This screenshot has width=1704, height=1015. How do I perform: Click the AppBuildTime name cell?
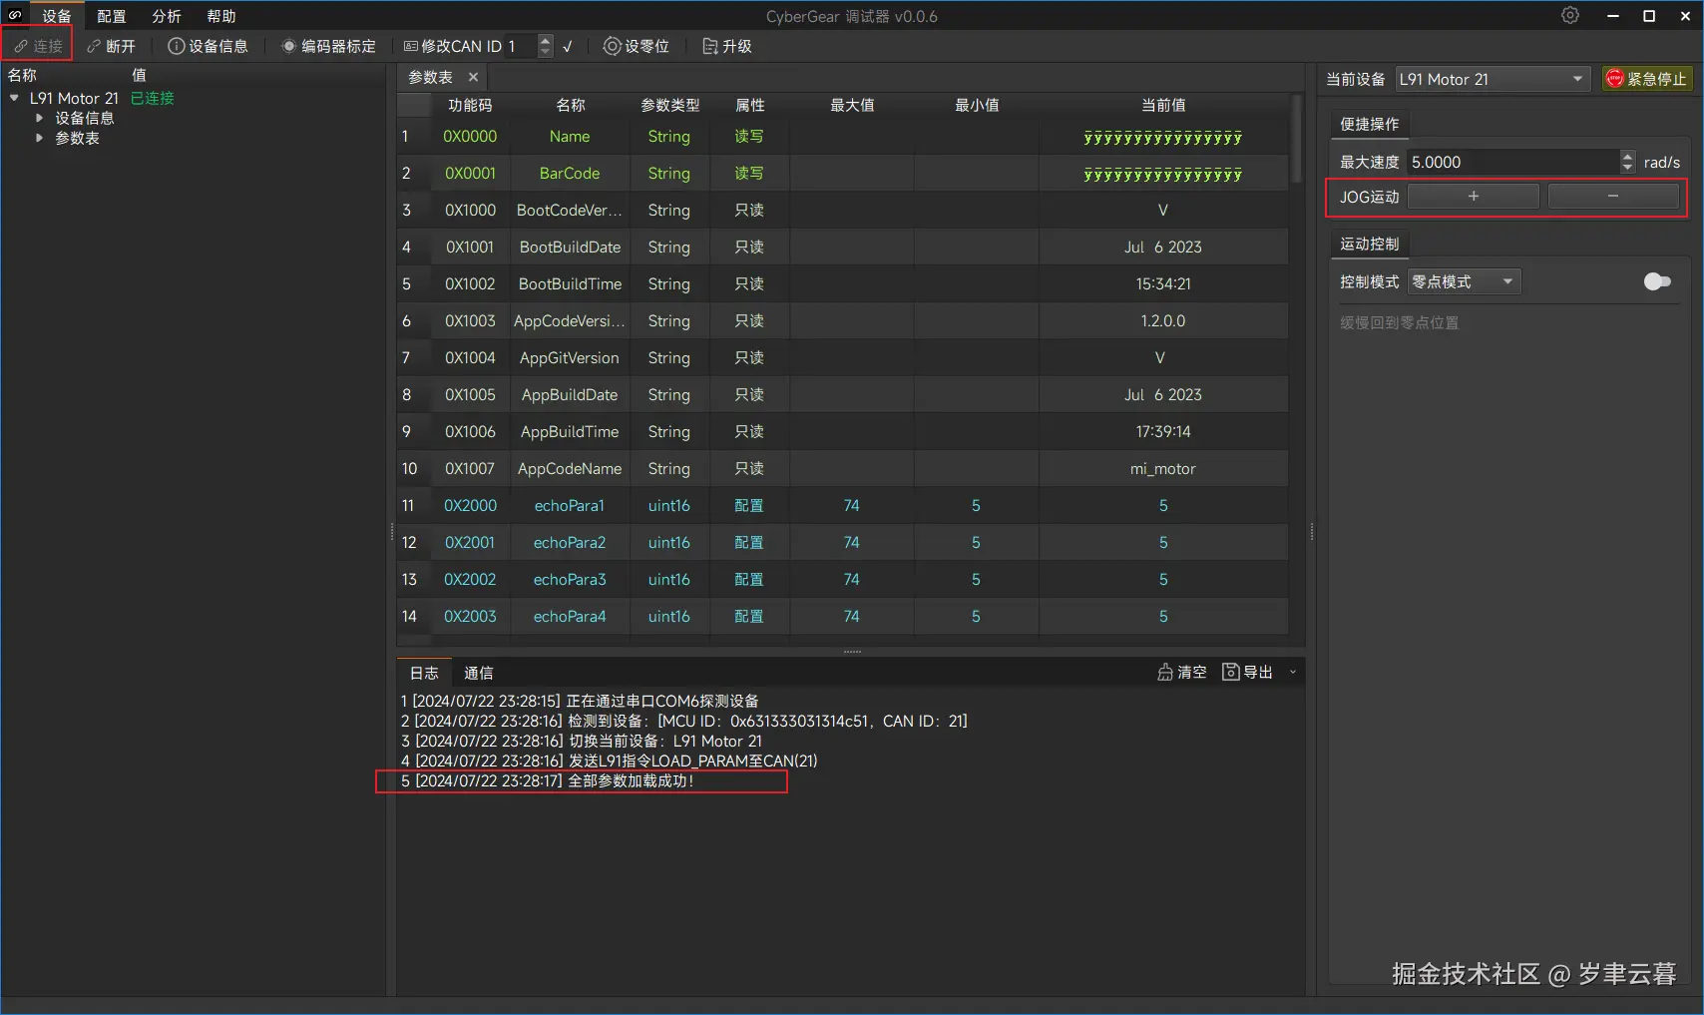570,432
